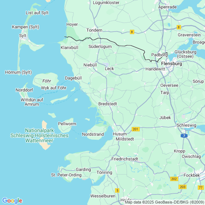
Task: Select the Friedrichstadt town label
Action: (125, 159)
